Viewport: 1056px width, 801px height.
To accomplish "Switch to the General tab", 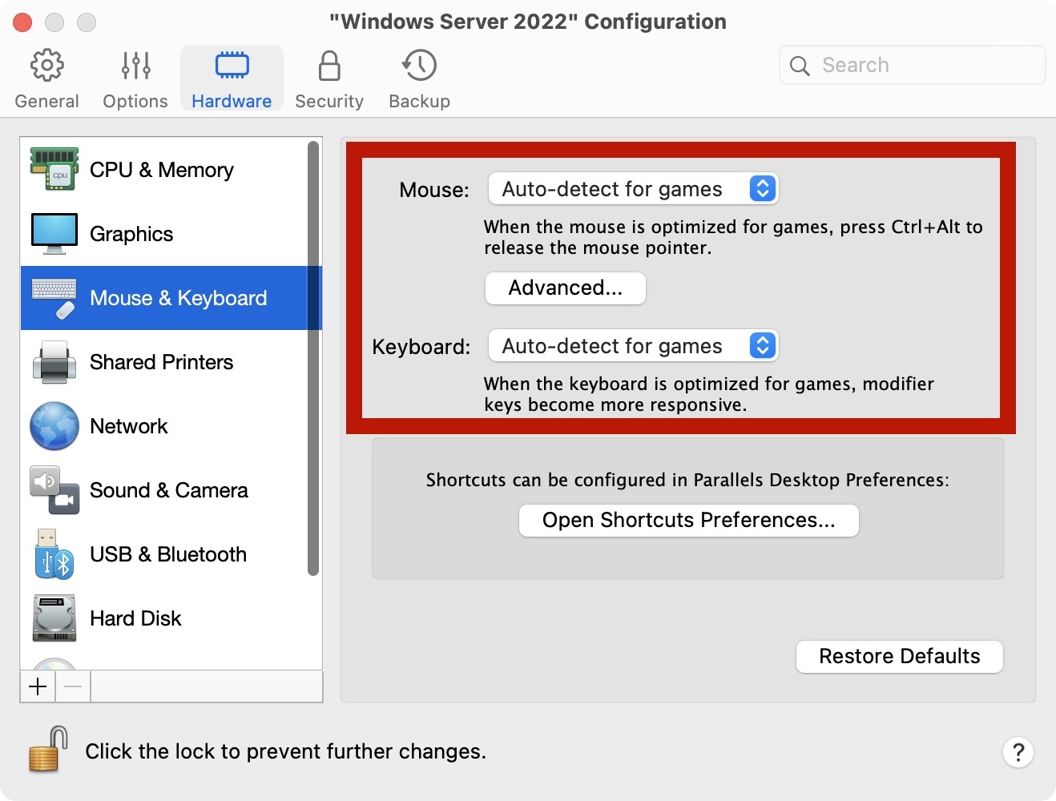I will point(47,78).
